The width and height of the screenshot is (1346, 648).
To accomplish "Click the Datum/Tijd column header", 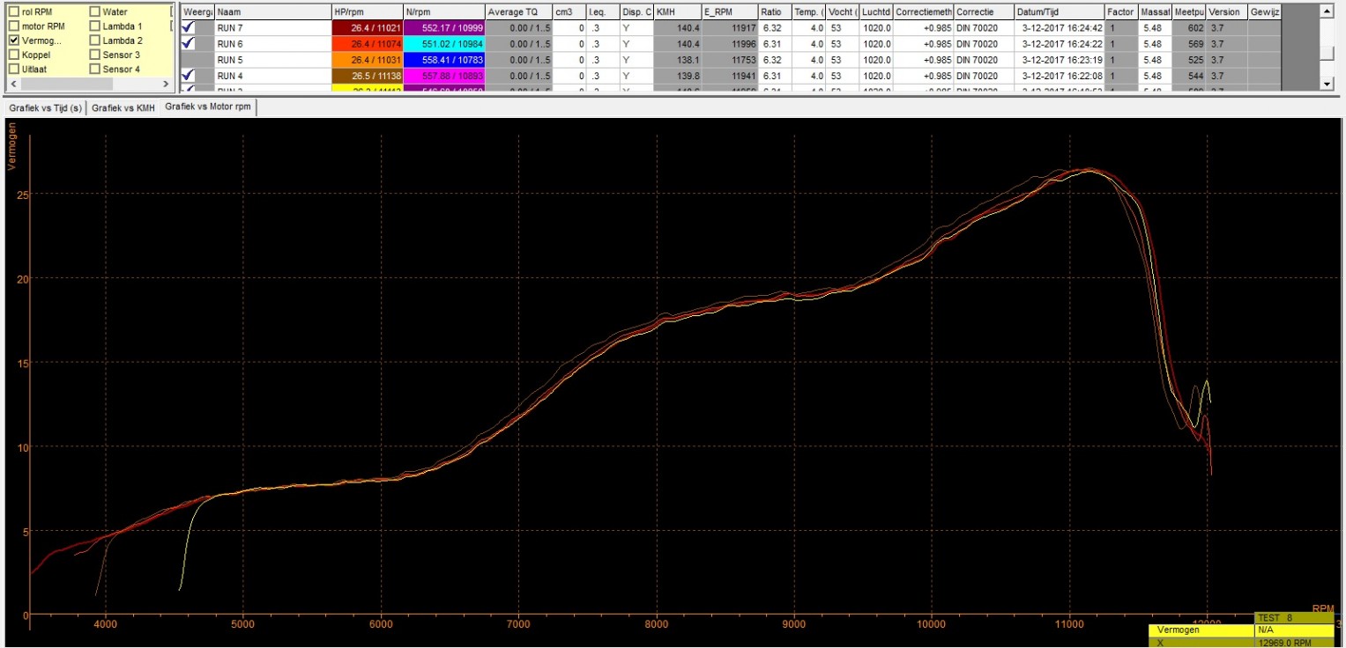I will pyautogui.click(x=1059, y=12).
